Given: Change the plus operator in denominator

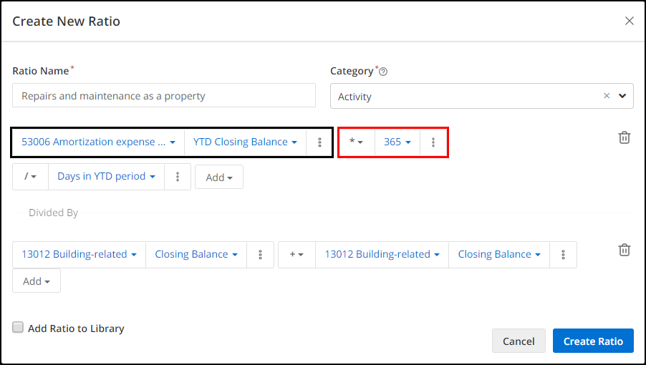Looking at the screenshot, I should (x=297, y=255).
